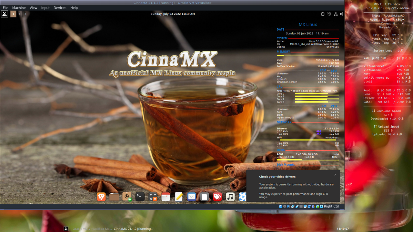Click the Download Speed label in host conky
The image size is (413, 232).
coord(386,111)
